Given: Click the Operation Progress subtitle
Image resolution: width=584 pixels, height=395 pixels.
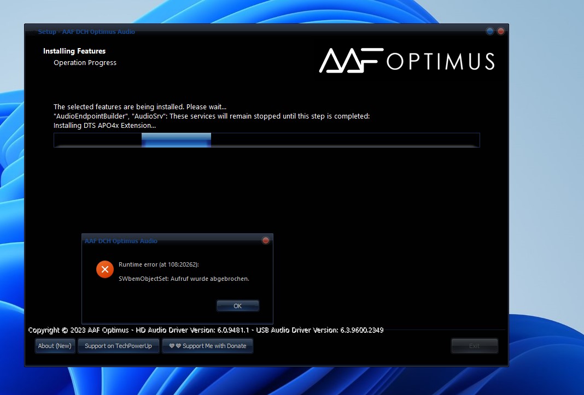Looking at the screenshot, I should tap(85, 62).
